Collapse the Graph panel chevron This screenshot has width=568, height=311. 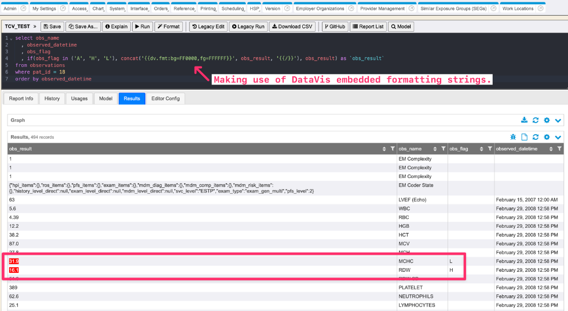tap(558, 120)
